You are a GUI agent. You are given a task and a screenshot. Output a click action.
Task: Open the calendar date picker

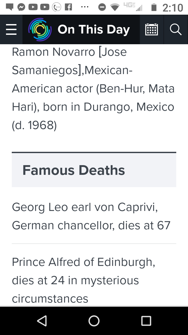pos(151,30)
